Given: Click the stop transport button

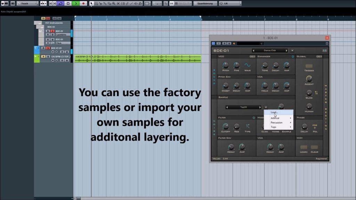Looking at the screenshot, I should [x=68, y=3].
